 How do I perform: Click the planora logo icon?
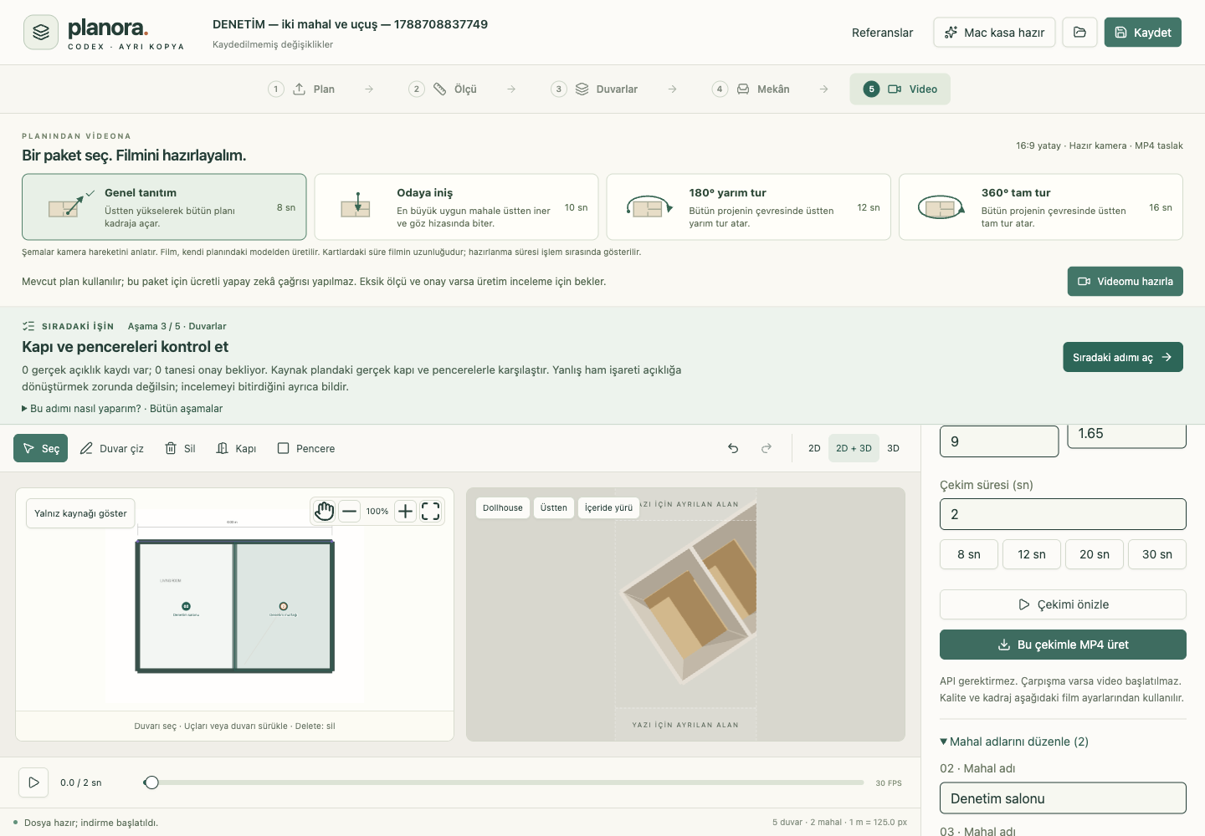tap(41, 33)
